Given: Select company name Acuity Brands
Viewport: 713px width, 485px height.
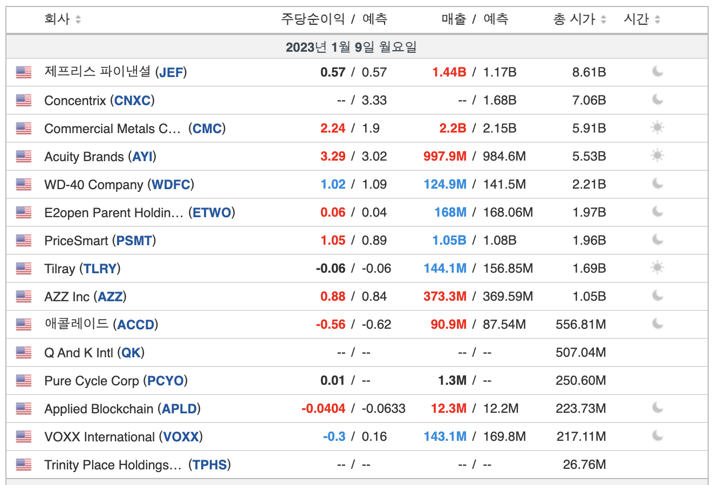Looking at the screenshot, I should pos(84,156).
